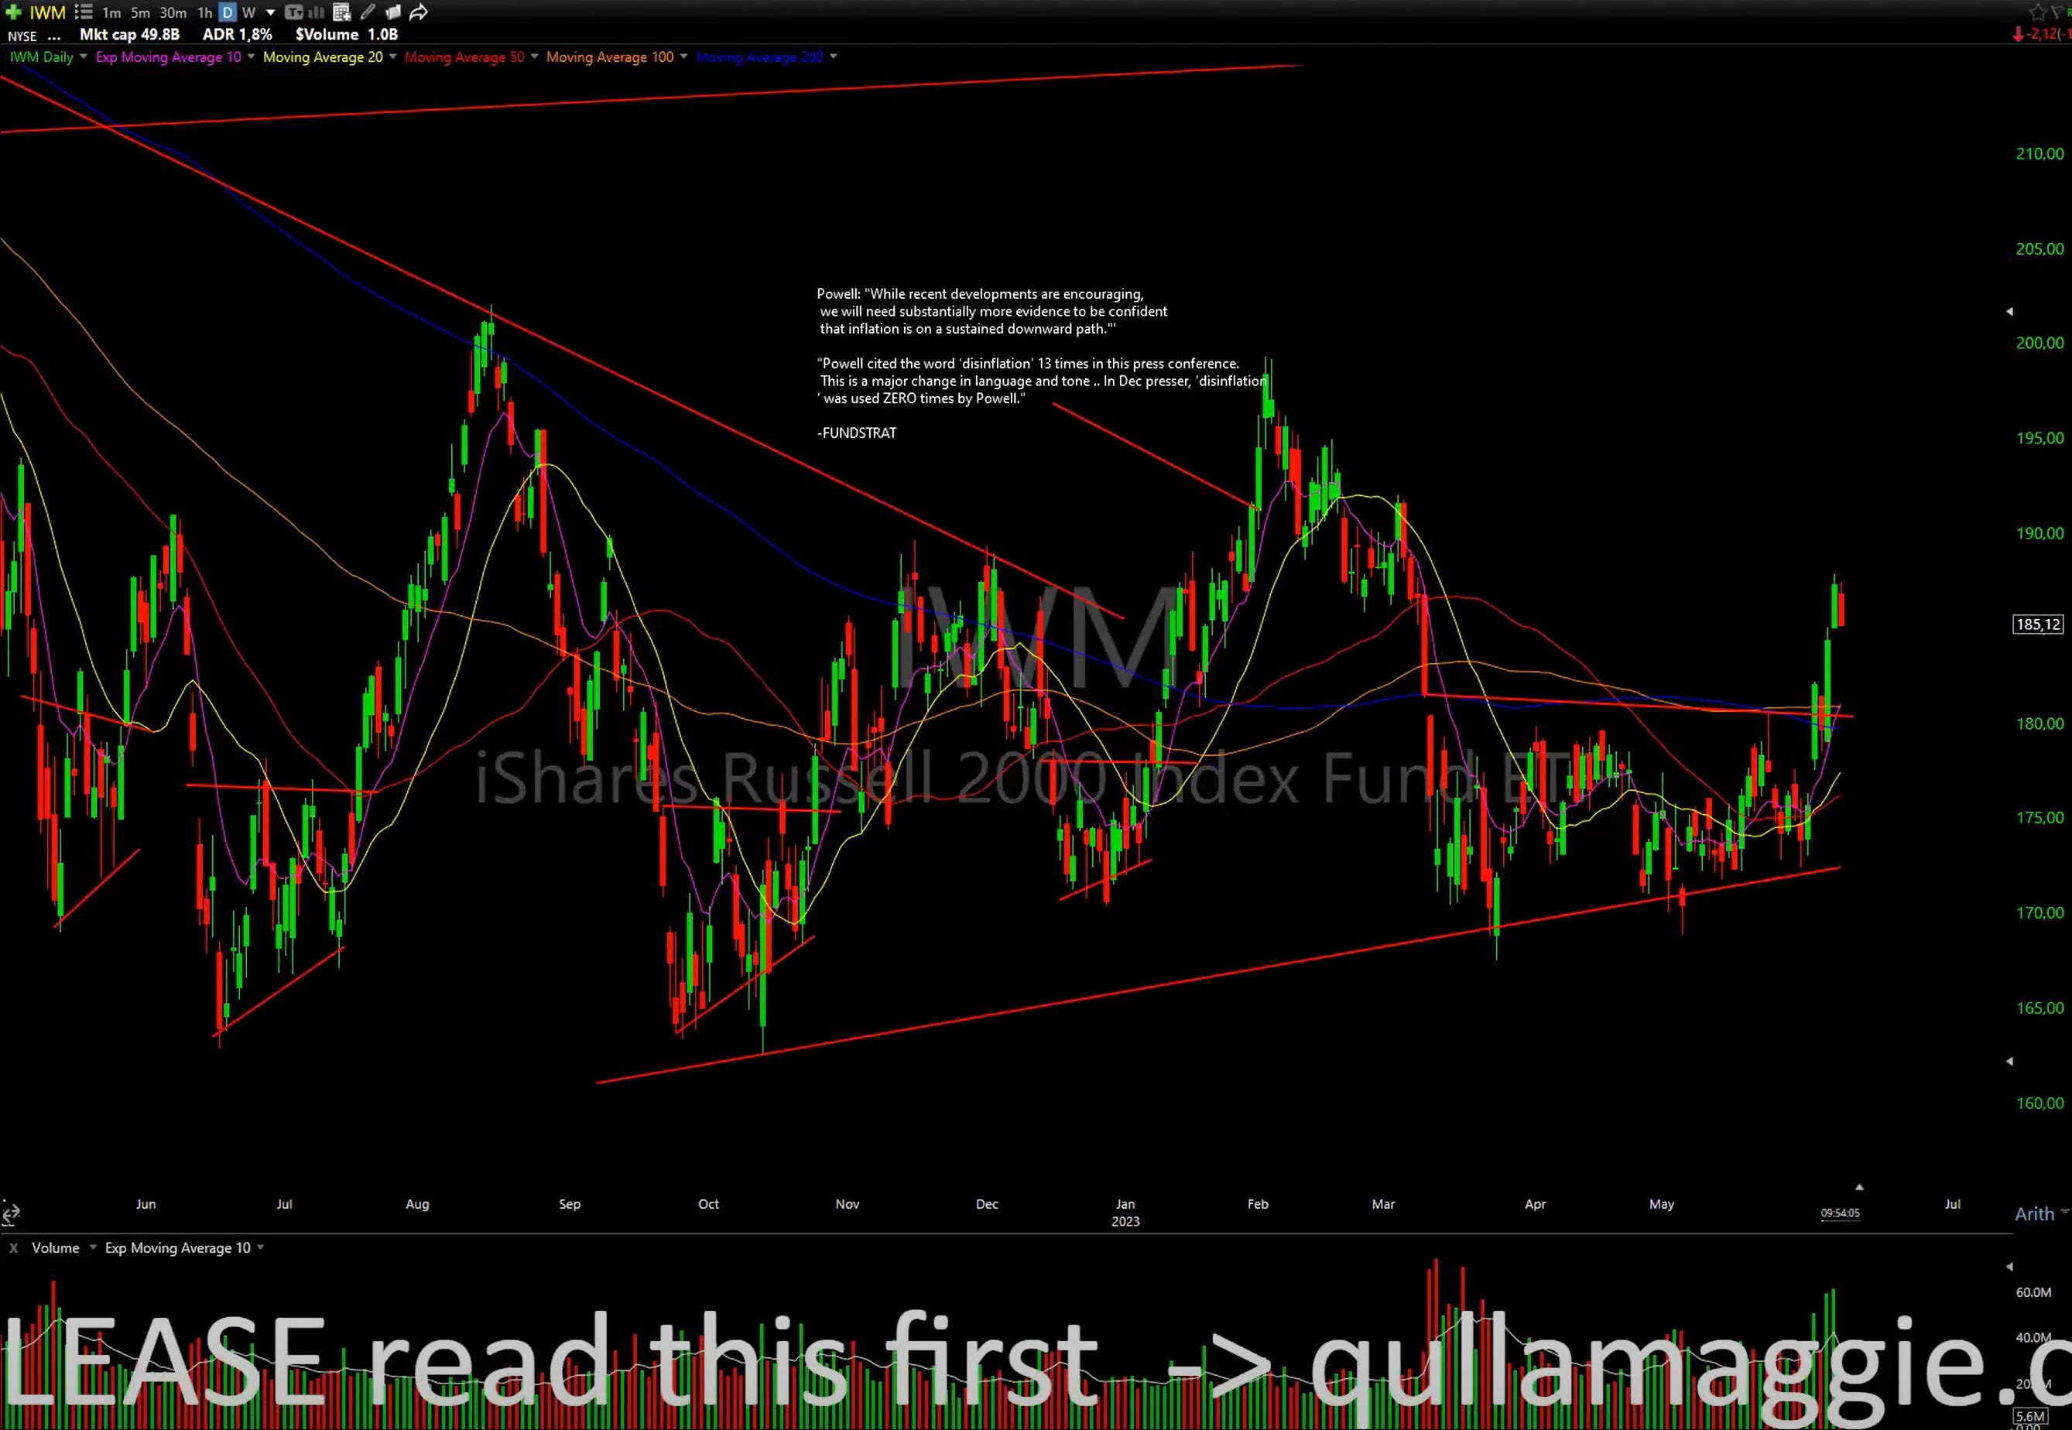This screenshot has height=1430, width=2072.
Task: Open the Moving Average 20 dropdown
Action: [392, 56]
